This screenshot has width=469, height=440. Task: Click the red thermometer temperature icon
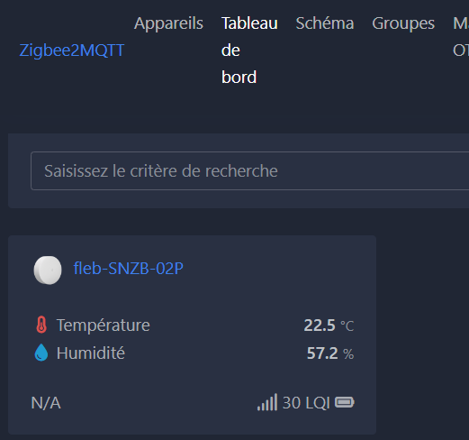point(41,325)
